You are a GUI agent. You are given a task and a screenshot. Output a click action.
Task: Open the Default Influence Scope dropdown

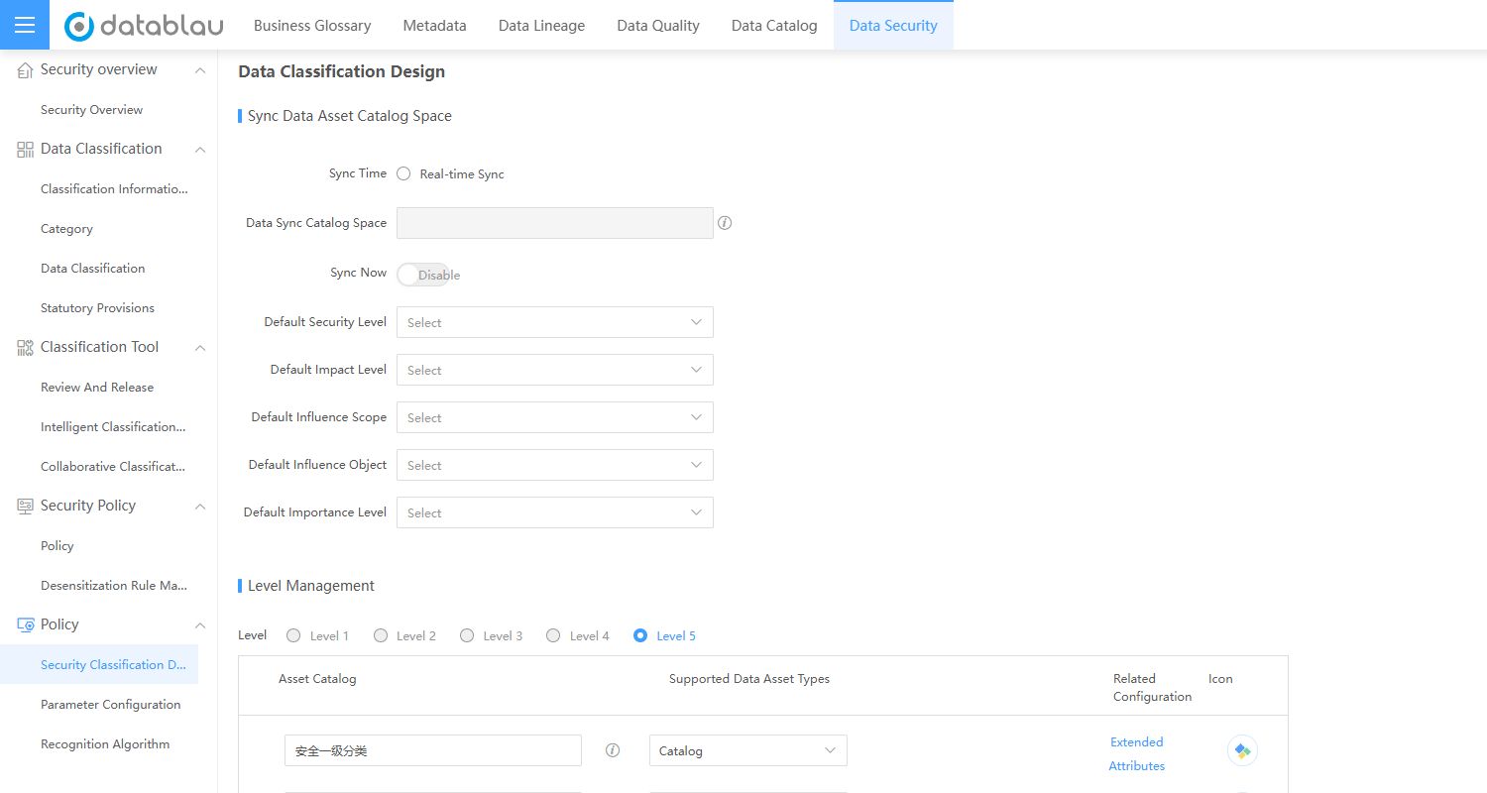coord(555,417)
